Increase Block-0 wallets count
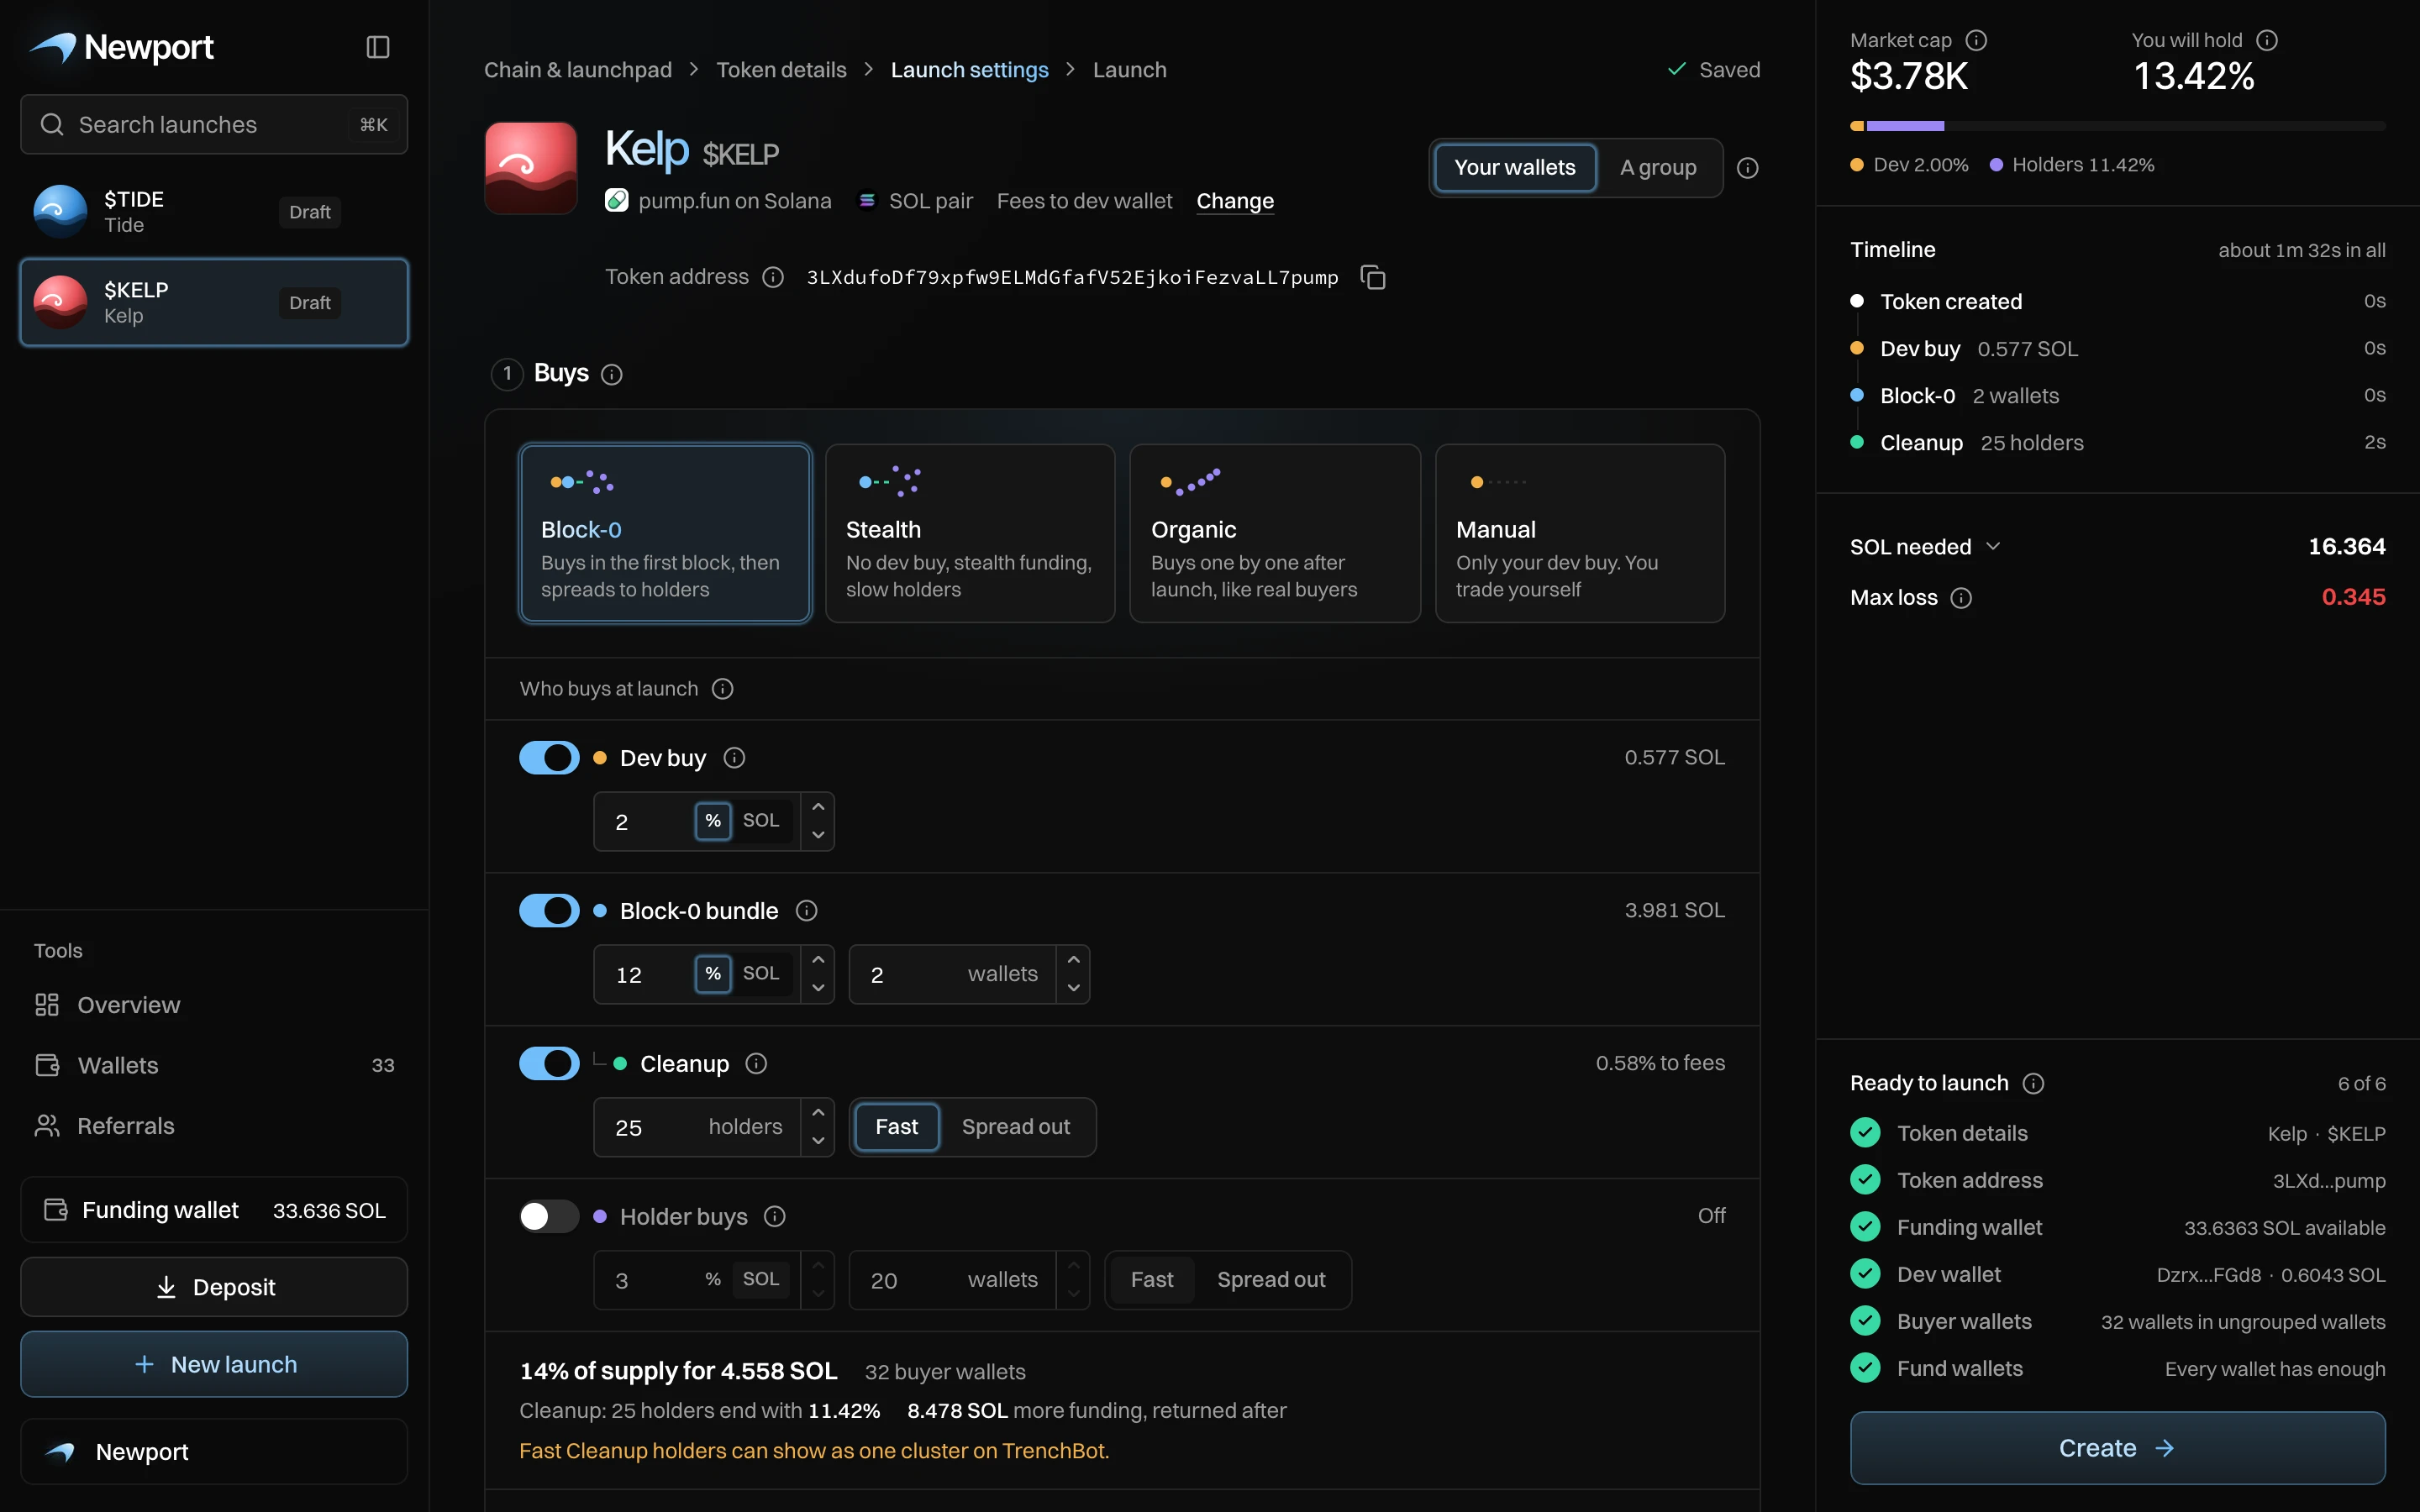Screen dimensions: 2420x1512 point(1073,960)
